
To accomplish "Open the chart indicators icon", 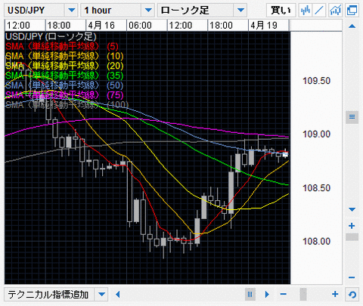I will click(x=336, y=11).
